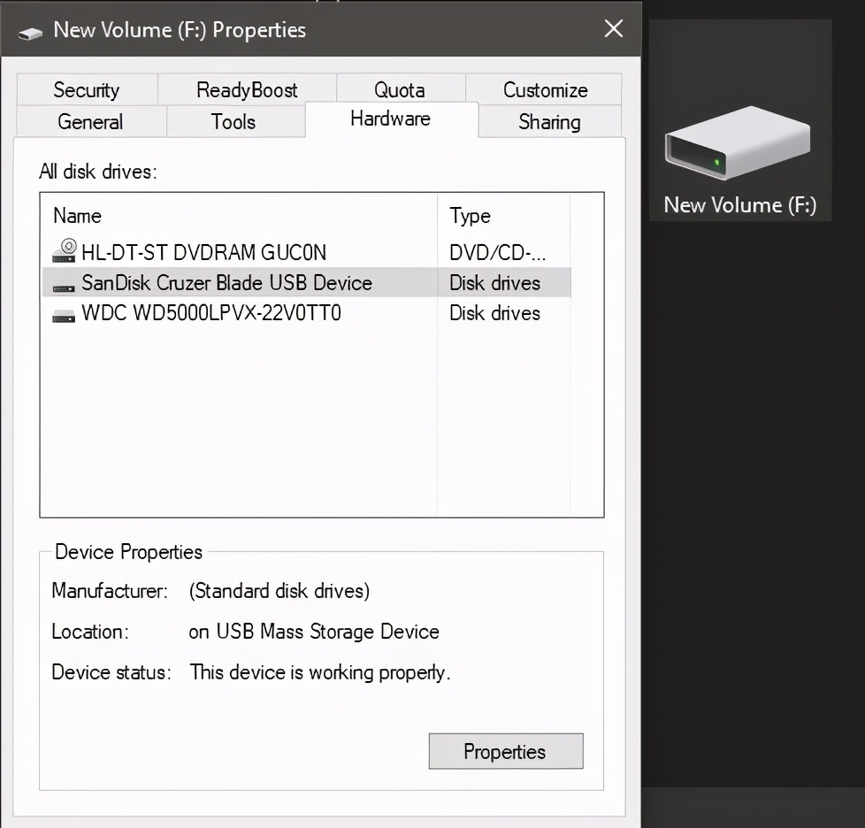Screen dimensions: 865x828
Task: Click the New Volume (F:) label text
Action: [x=739, y=204]
